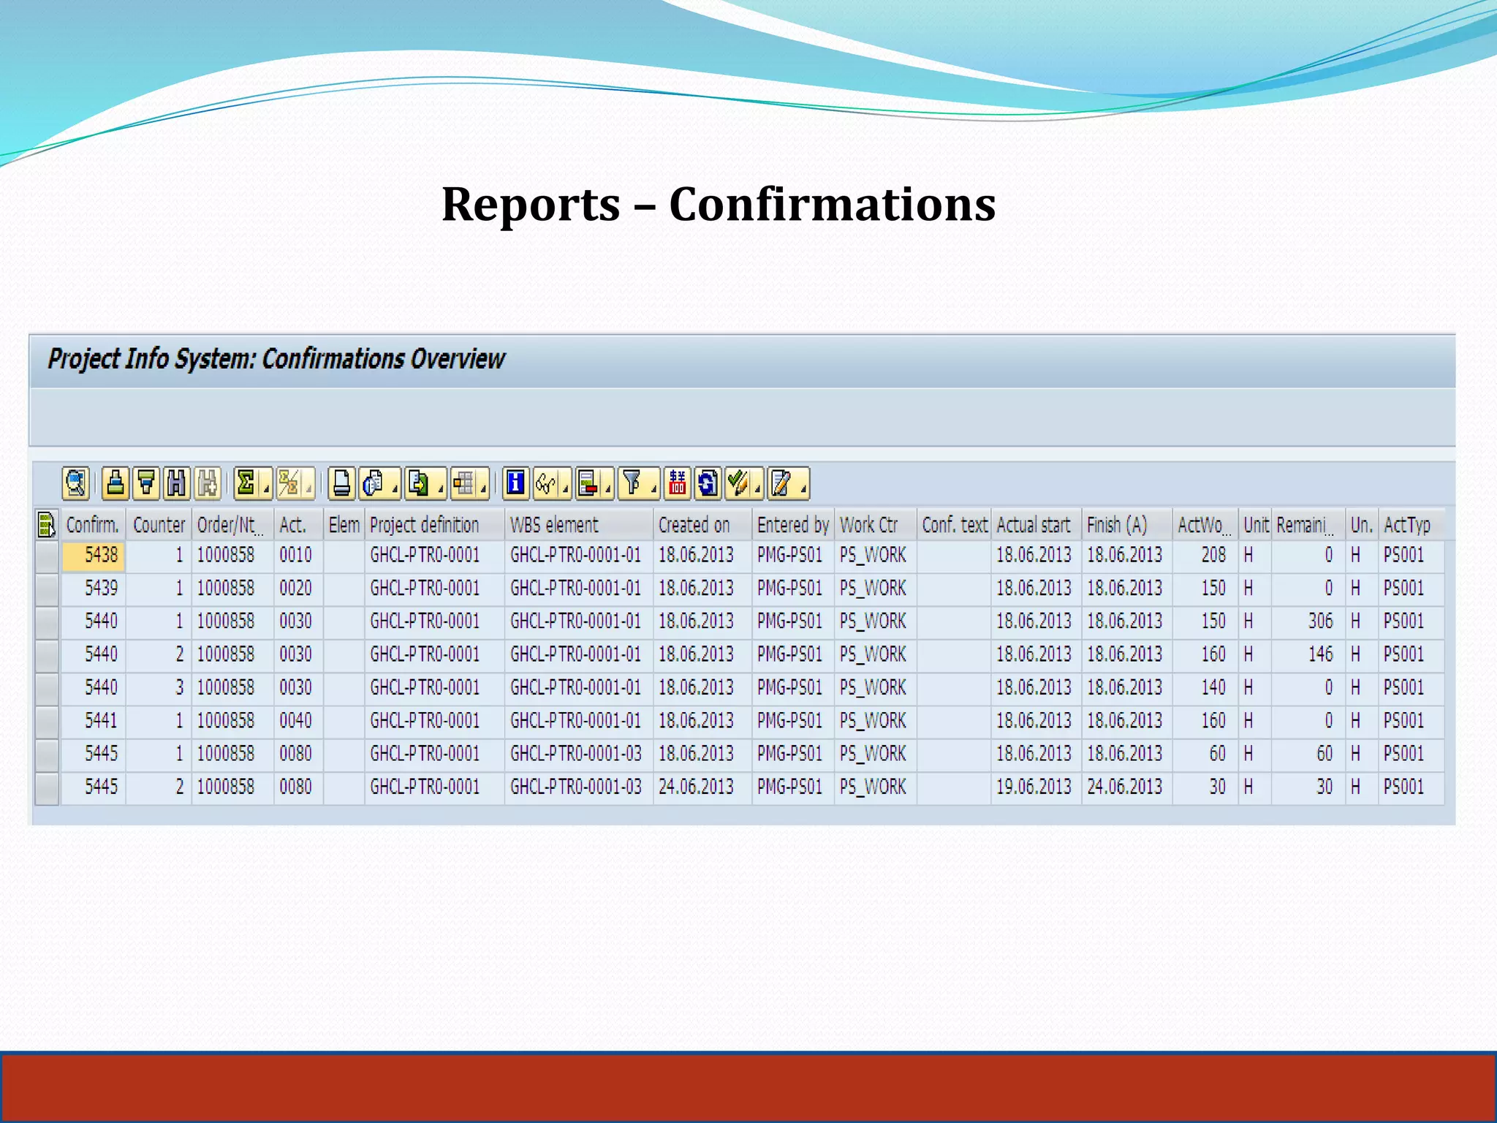Click remaining work value 146
Viewport: 1497px width, 1123px height.
point(1321,654)
